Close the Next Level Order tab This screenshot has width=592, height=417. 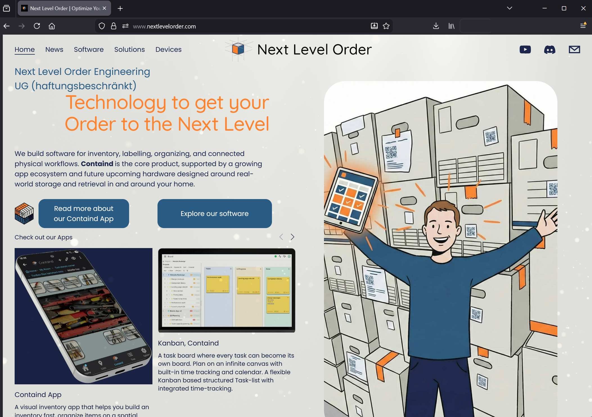[x=104, y=8]
